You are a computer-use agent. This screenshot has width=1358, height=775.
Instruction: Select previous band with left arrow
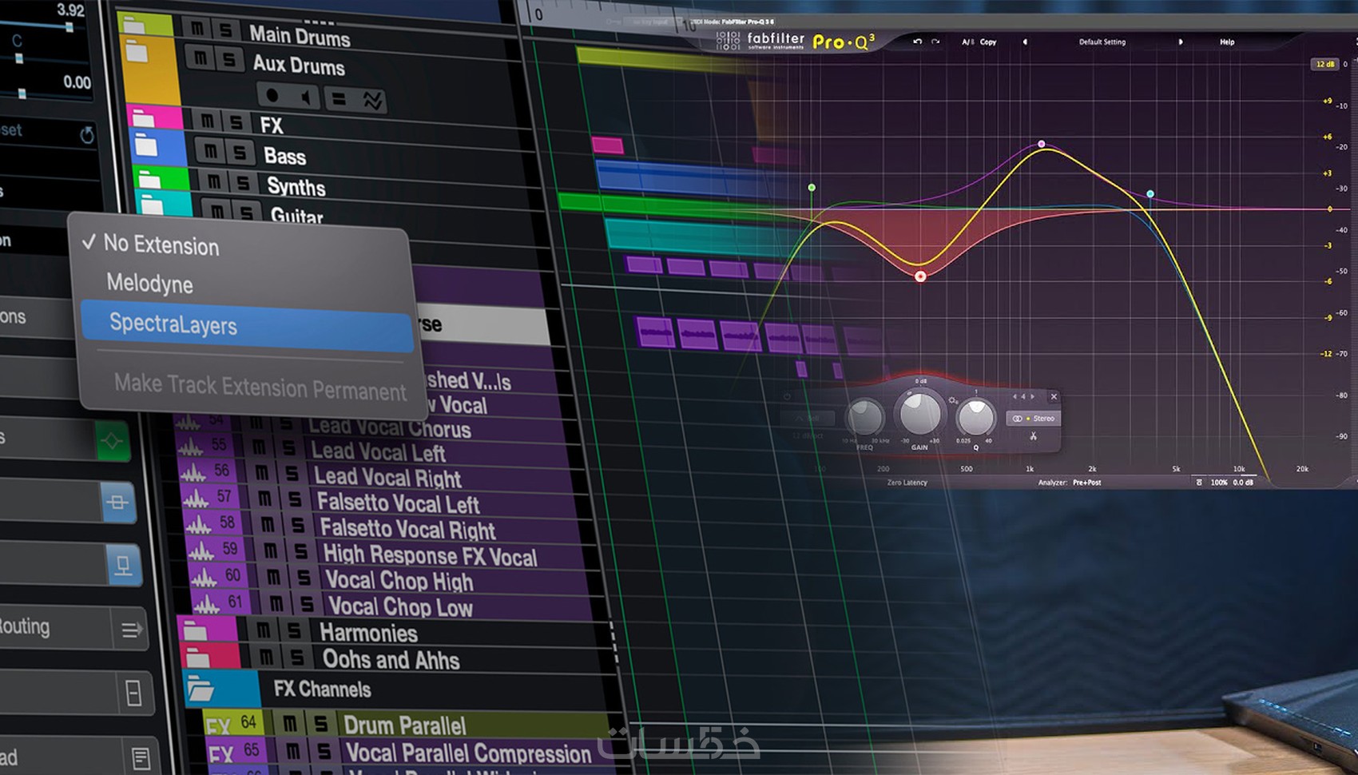pos(1015,396)
